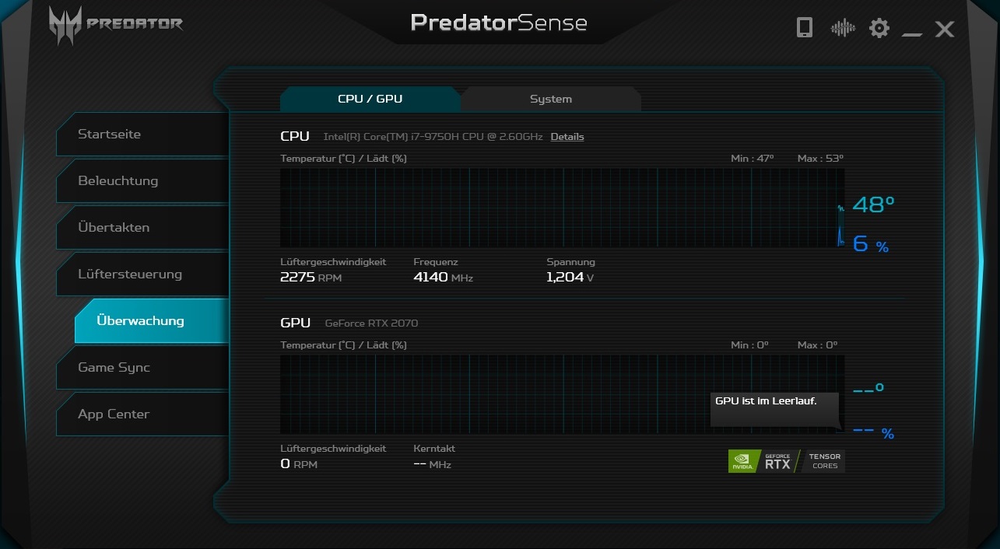This screenshot has height=549, width=1000.
Task: Open the mobile phone app icon
Action: (805, 28)
